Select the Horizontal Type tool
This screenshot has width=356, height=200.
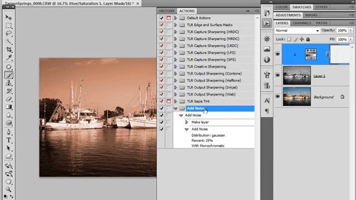tap(9, 140)
